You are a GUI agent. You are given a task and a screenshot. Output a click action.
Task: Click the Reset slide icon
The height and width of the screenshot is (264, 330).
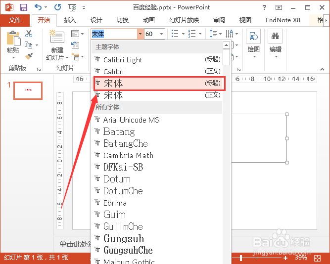75,45
